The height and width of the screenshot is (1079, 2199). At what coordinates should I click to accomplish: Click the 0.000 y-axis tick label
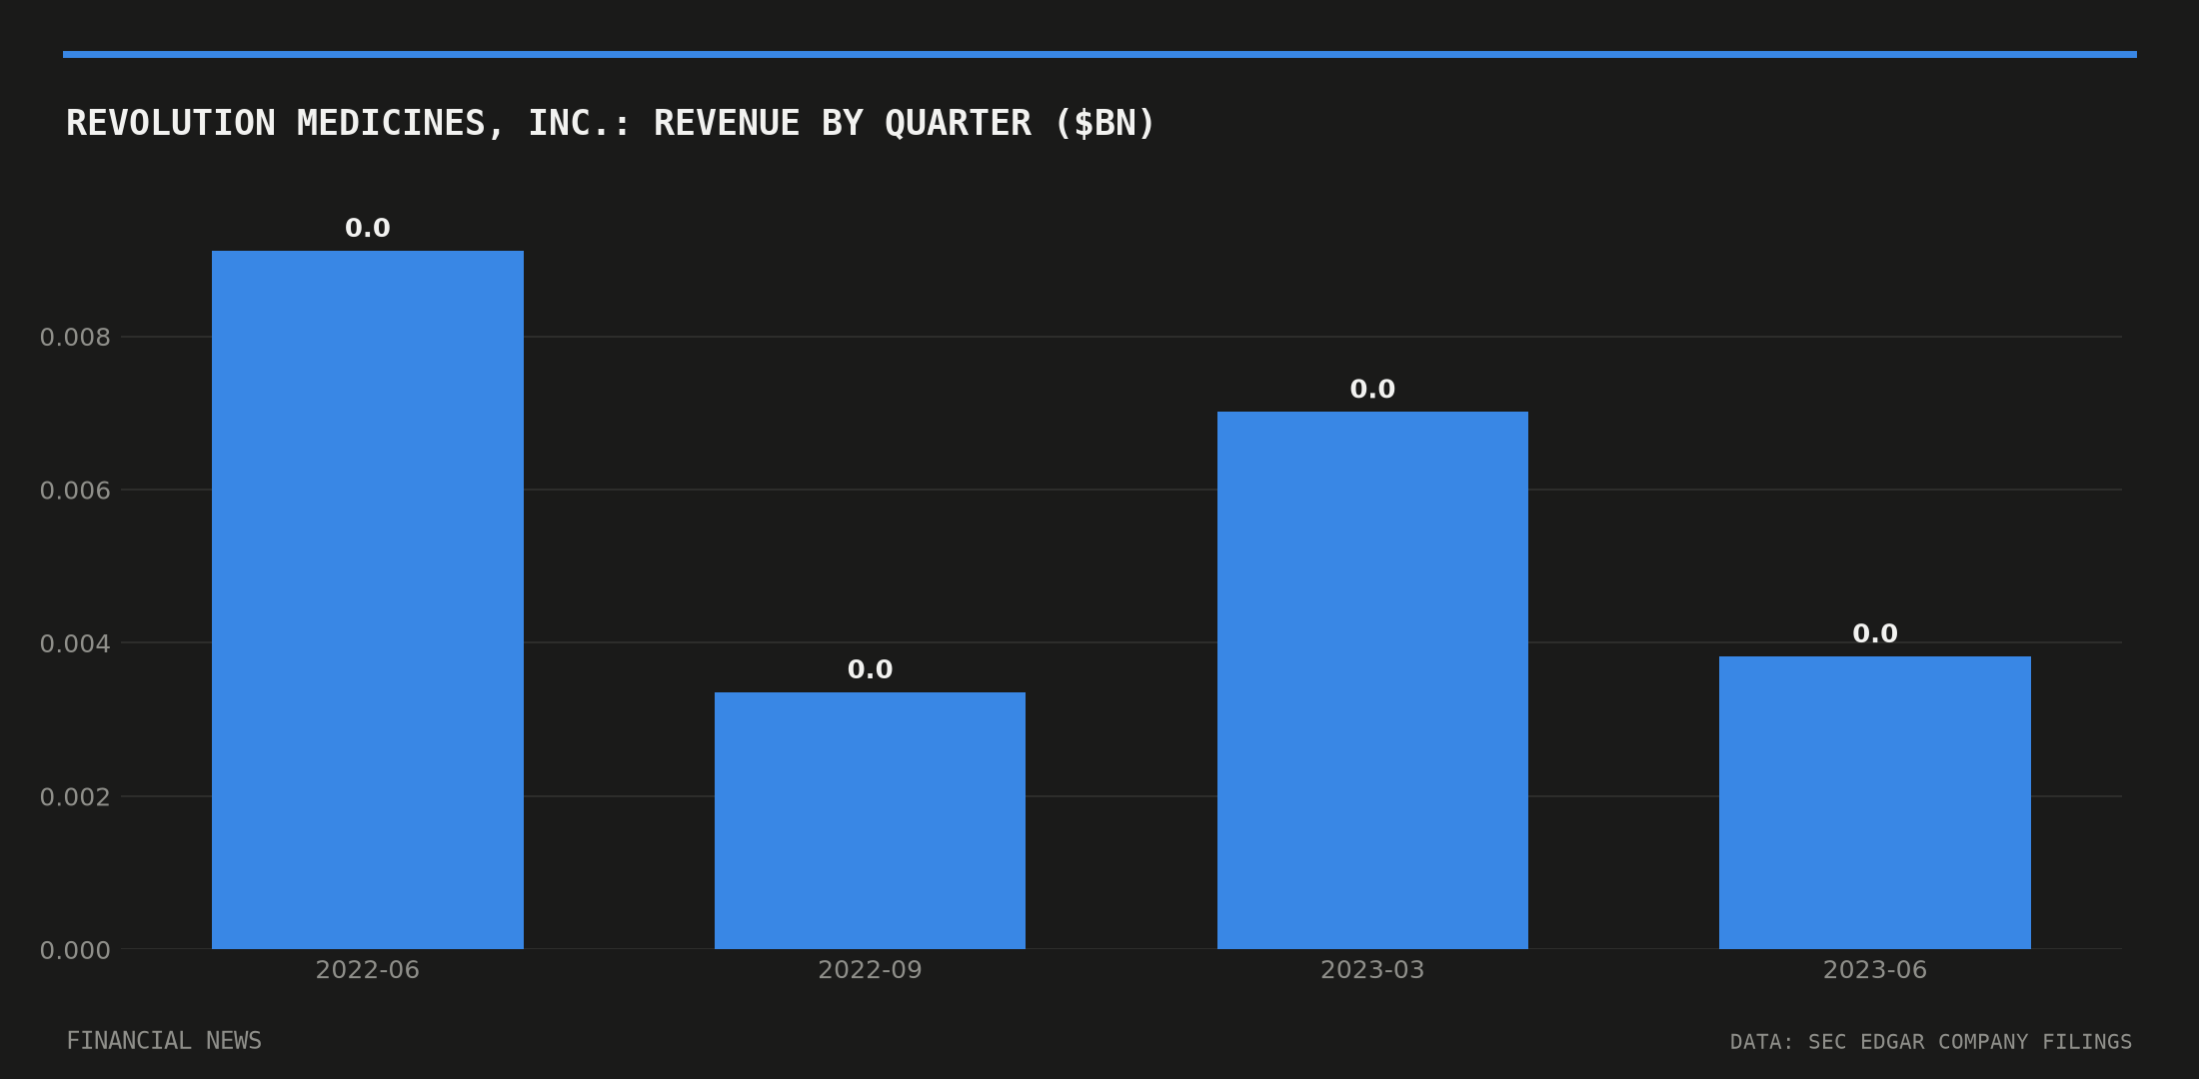click(x=75, y=950)
